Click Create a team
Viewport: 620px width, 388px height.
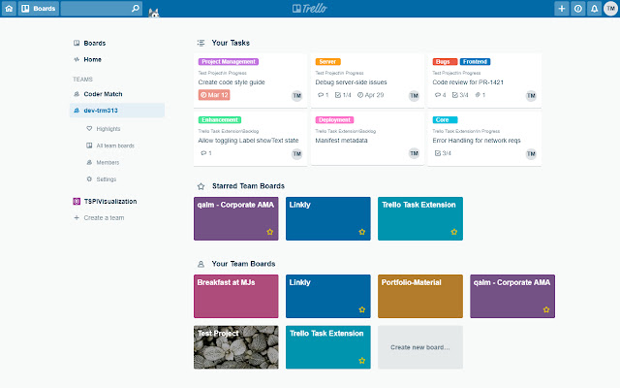click(104, 217)
